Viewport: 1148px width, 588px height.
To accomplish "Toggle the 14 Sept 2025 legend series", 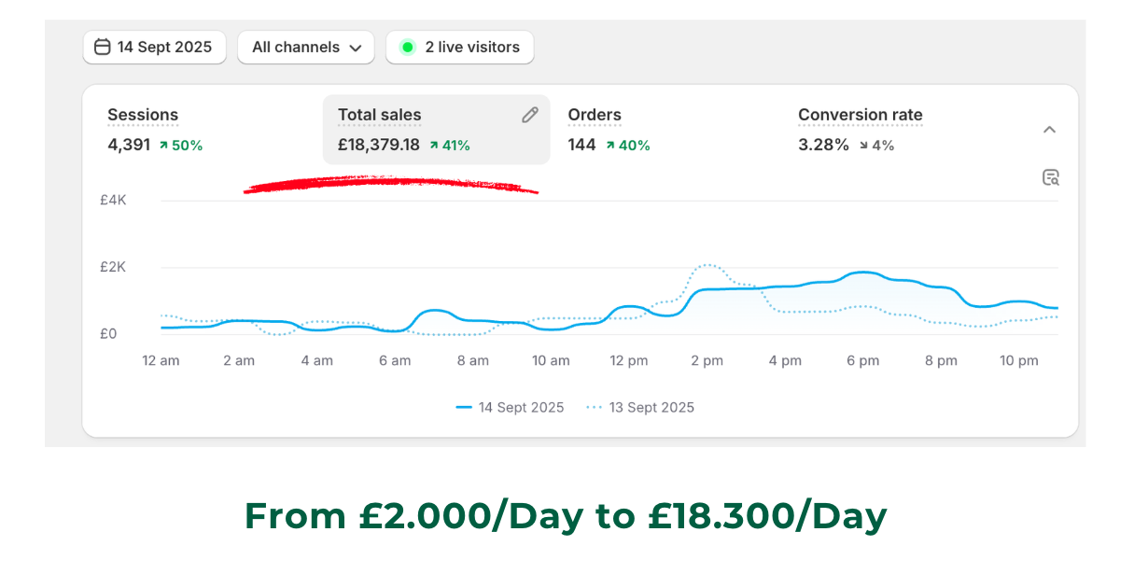I will point(510,408).
